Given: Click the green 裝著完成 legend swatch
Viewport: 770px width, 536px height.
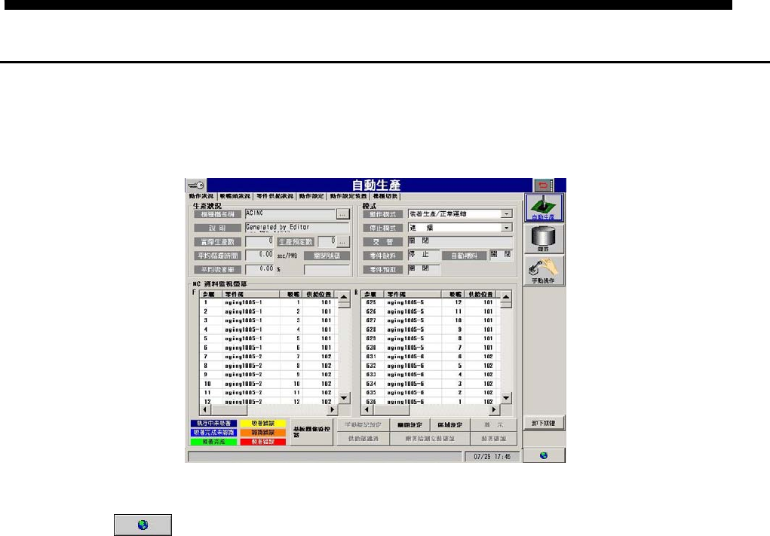Looking at the screenshot, I should click(213, 442).
